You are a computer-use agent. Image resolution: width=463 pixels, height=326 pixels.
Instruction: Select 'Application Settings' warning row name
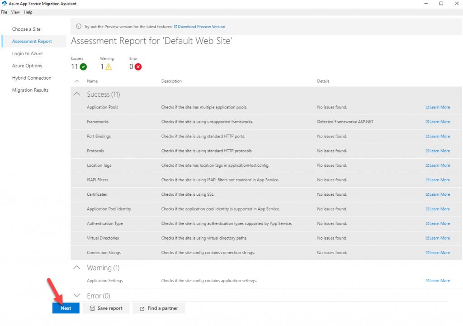(104, 280)
